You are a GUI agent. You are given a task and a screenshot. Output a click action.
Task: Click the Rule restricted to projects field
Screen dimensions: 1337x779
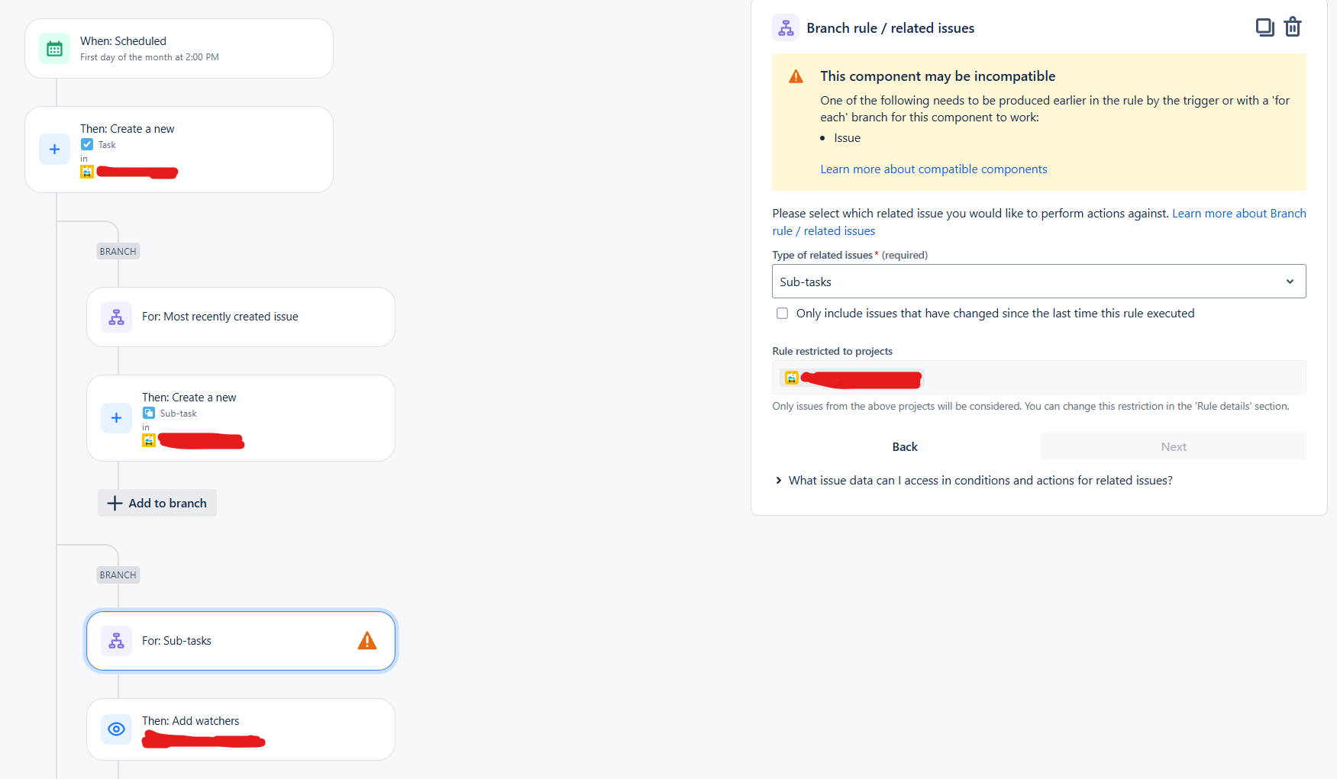tap(1038, 378)
